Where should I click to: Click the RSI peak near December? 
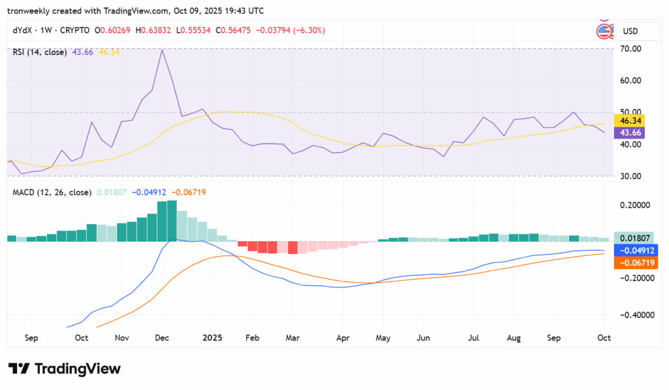(x=161, y=50)
